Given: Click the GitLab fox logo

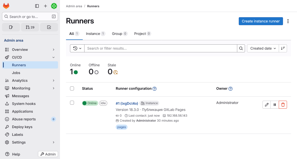Looking at the screenshot, I should (6, 6).
